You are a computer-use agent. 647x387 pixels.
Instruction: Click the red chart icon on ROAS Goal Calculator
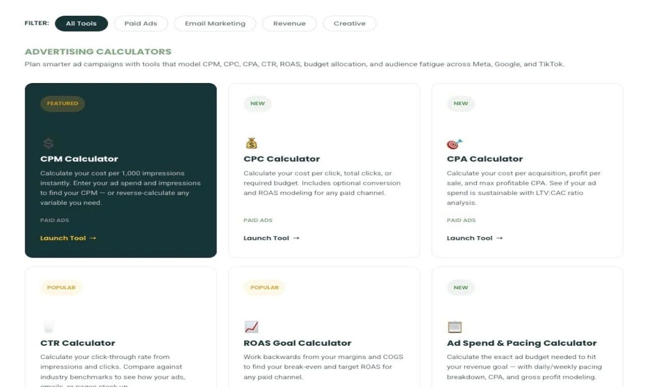[x=251, y=326]
